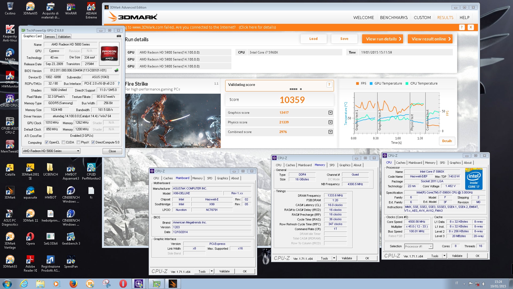Click the Windows Start button
Screen dimensions: 513x289
(7, 284)
